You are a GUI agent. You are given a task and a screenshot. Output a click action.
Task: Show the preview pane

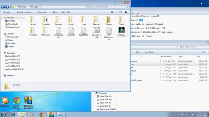(x=121, y=12)
